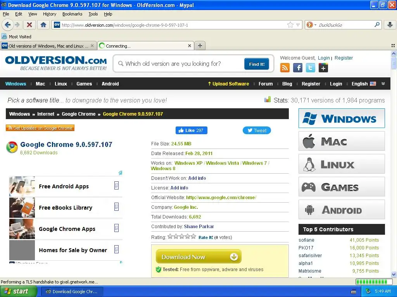Click the Google Chrome logo icon

[x=12, y=147]
